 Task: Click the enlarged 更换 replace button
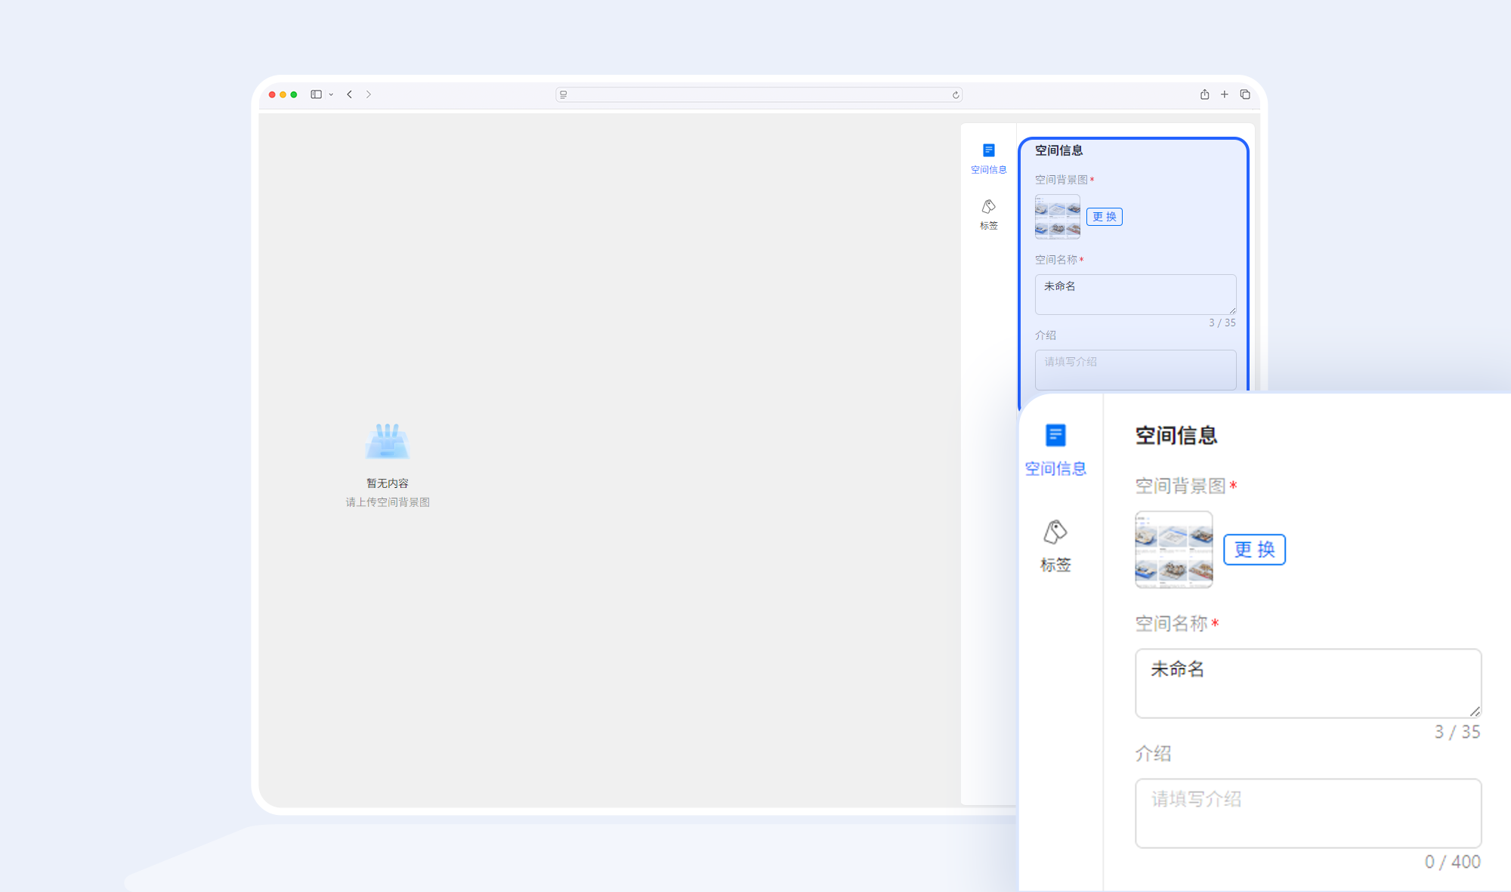pyautogui.click(x=1253, y=550)
